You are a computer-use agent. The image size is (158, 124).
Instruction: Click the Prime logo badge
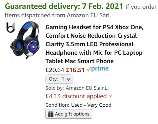(x=98, y=69)
